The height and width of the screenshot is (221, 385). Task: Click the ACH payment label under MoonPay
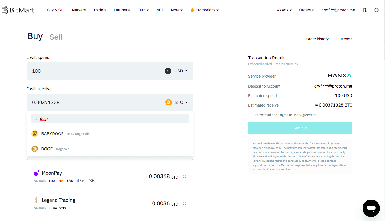(x=91, y=180)
